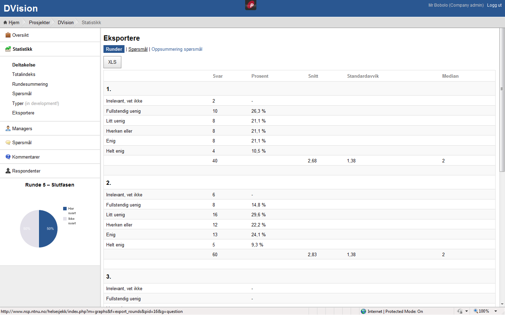Select Typer (in development!) item

click(35, 103)
